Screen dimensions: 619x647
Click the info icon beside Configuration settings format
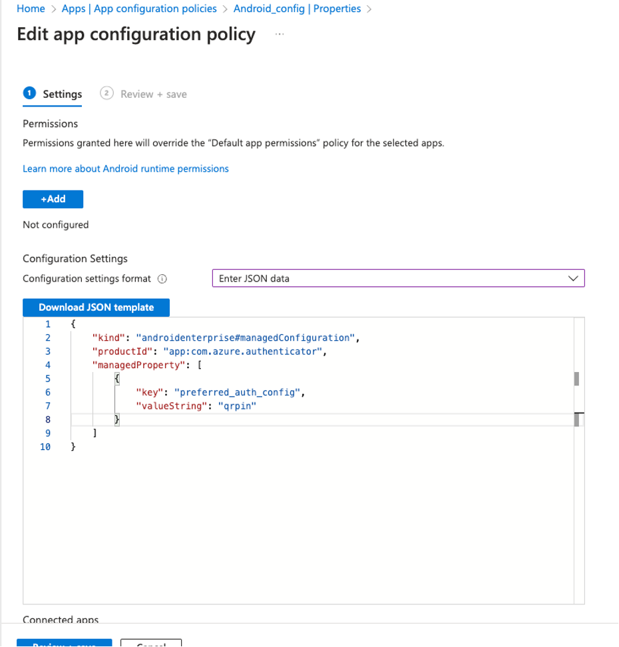tap(162, 278)
